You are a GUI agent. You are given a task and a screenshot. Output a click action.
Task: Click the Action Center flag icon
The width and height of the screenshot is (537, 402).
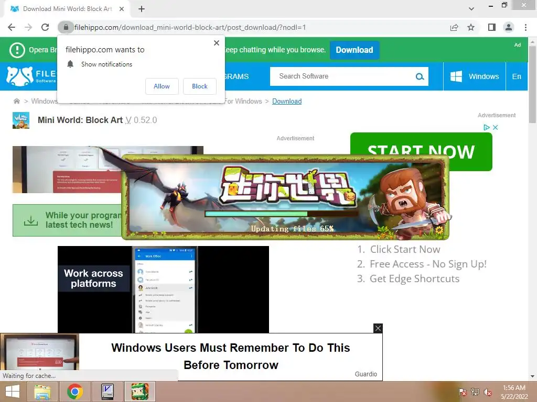[463, 392]
